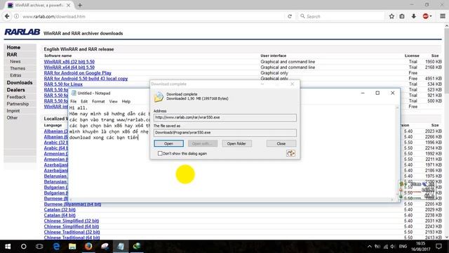This screenshot has height=253, width=449.
Task: Switch to Firefox on the taskbar
Action: pos(88,247)
